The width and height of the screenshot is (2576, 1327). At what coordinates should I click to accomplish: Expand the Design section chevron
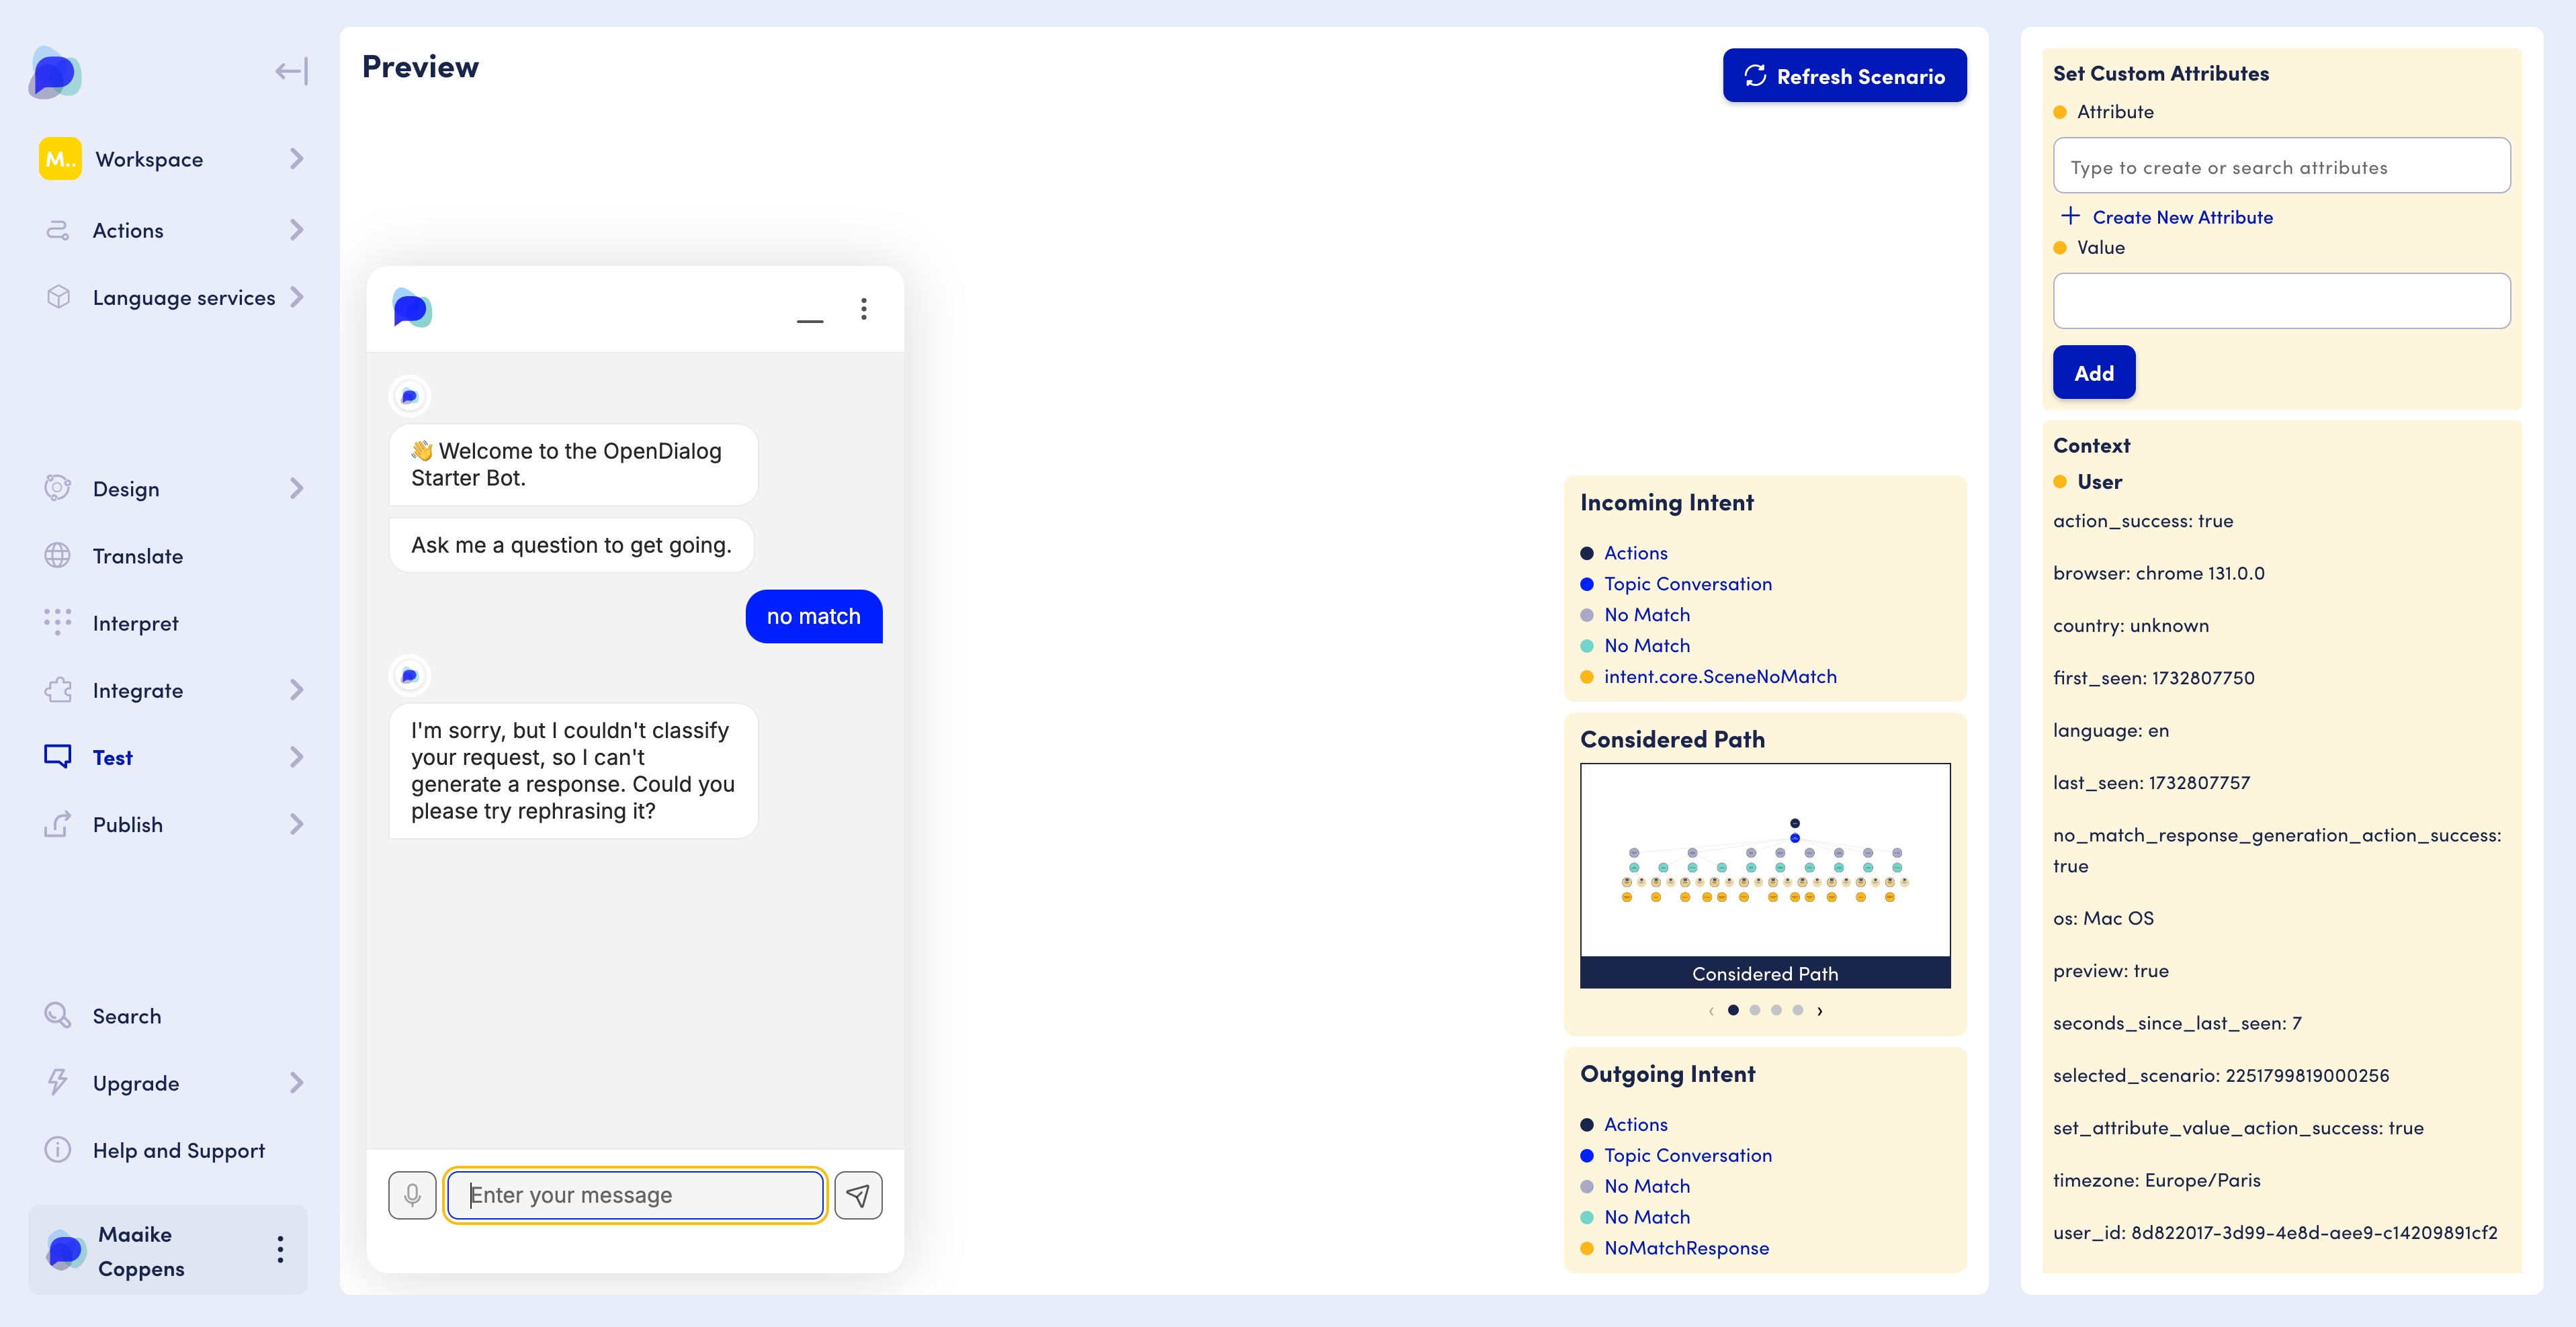tap(296, 489)
